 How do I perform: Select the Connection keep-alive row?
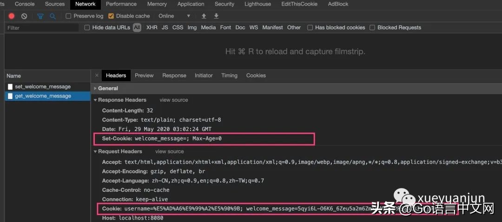coord(135,199)
